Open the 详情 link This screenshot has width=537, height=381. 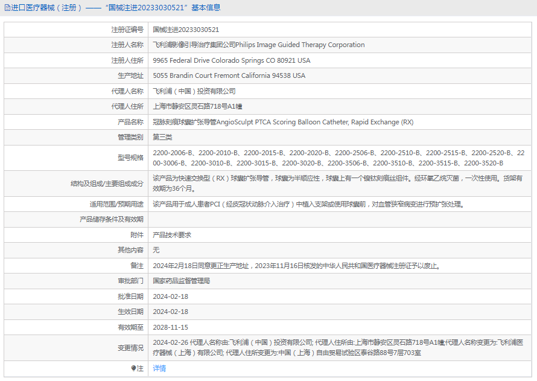[159, 368]
